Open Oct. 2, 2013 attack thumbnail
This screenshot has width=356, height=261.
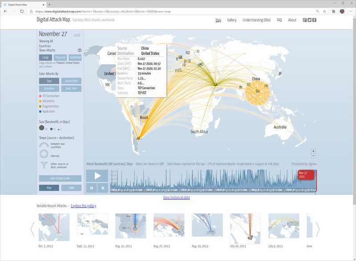tap(54, 227)
